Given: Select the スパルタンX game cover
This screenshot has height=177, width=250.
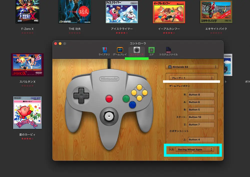Looking at the screenshot, I should [27, 65].
